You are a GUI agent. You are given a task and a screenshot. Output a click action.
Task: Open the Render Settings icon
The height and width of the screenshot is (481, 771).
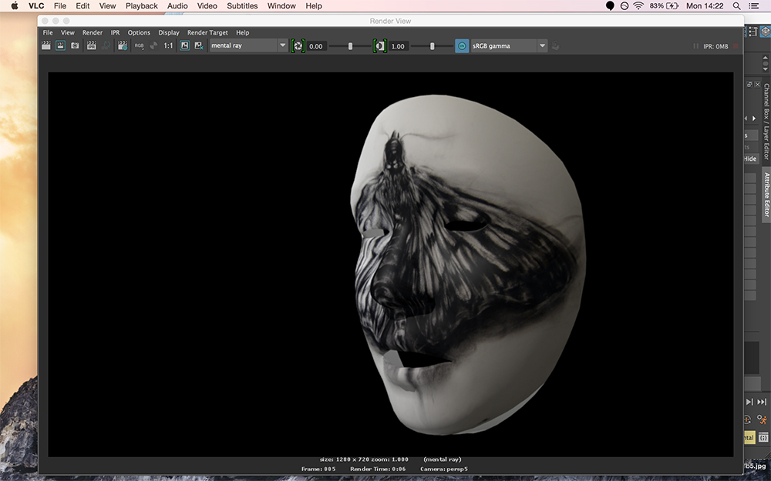pyautogui.click(x=122, y=46)
